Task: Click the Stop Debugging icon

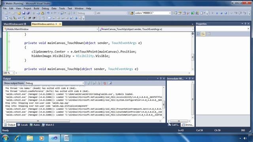Action: [x=221, y=13]
